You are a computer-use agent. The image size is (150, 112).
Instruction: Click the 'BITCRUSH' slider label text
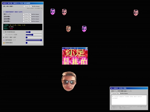point(9,40)
